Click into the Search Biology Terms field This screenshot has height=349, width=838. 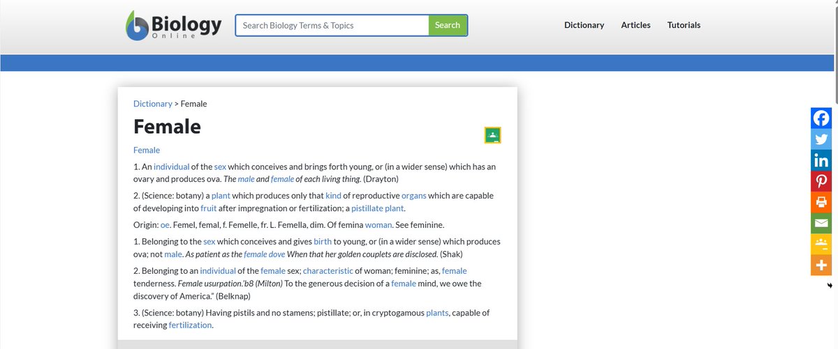pyautogui.click(x=332, y=25)
